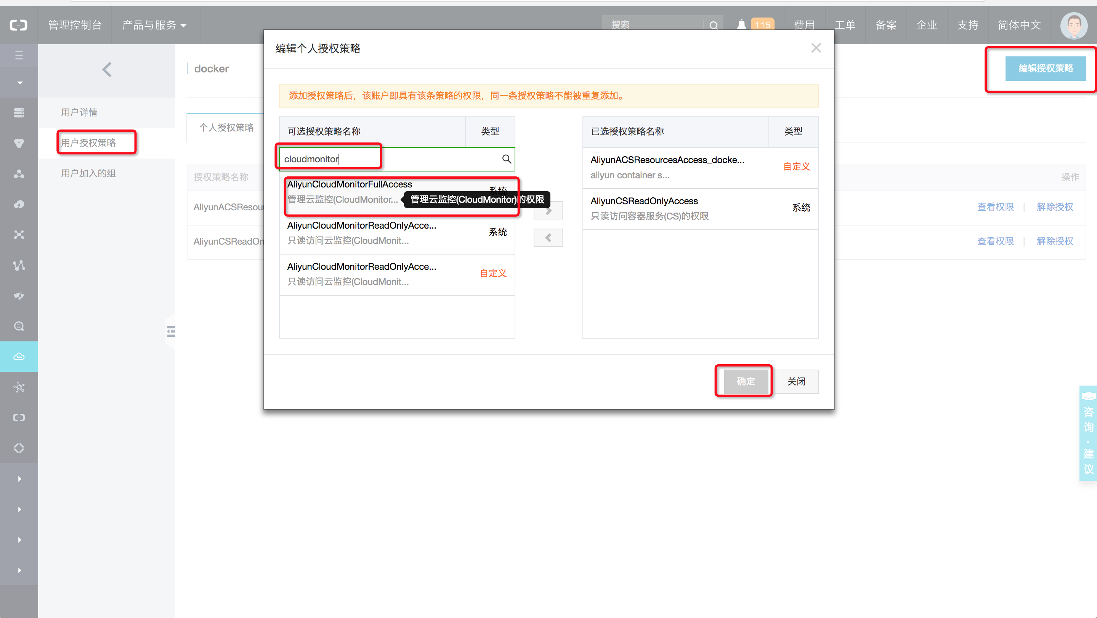The width and height of the screenshot is (1097, 618).
Task: Open 用户加入的组 menu item
Action: tap(88, 173)
